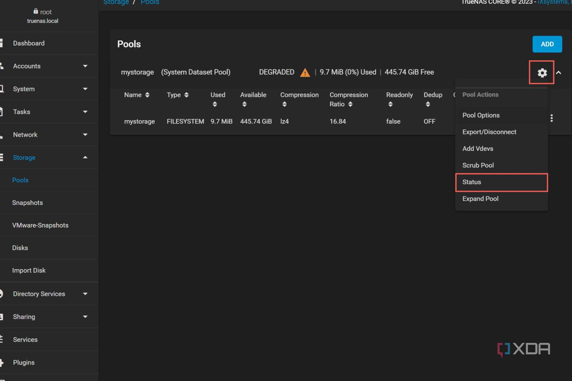Select Add Vdevs menu entry

coord(501,149)
